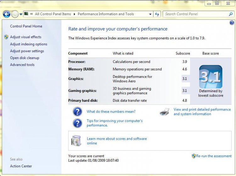Refresh the page with the refresh icon
Viewport: 236px width, 176px height.
point(157,14)
